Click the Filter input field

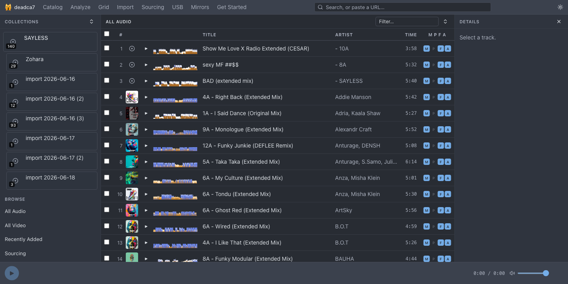(407, 22)
